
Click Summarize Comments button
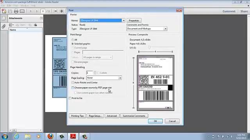[134, 116]
